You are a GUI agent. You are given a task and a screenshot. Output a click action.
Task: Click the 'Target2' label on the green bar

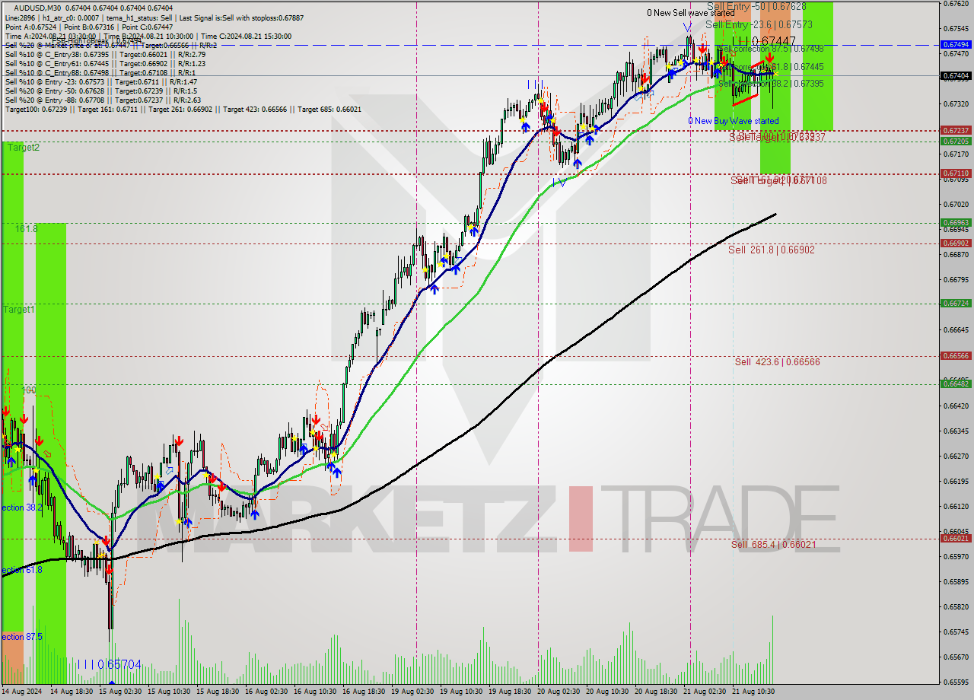pos(23,148)
